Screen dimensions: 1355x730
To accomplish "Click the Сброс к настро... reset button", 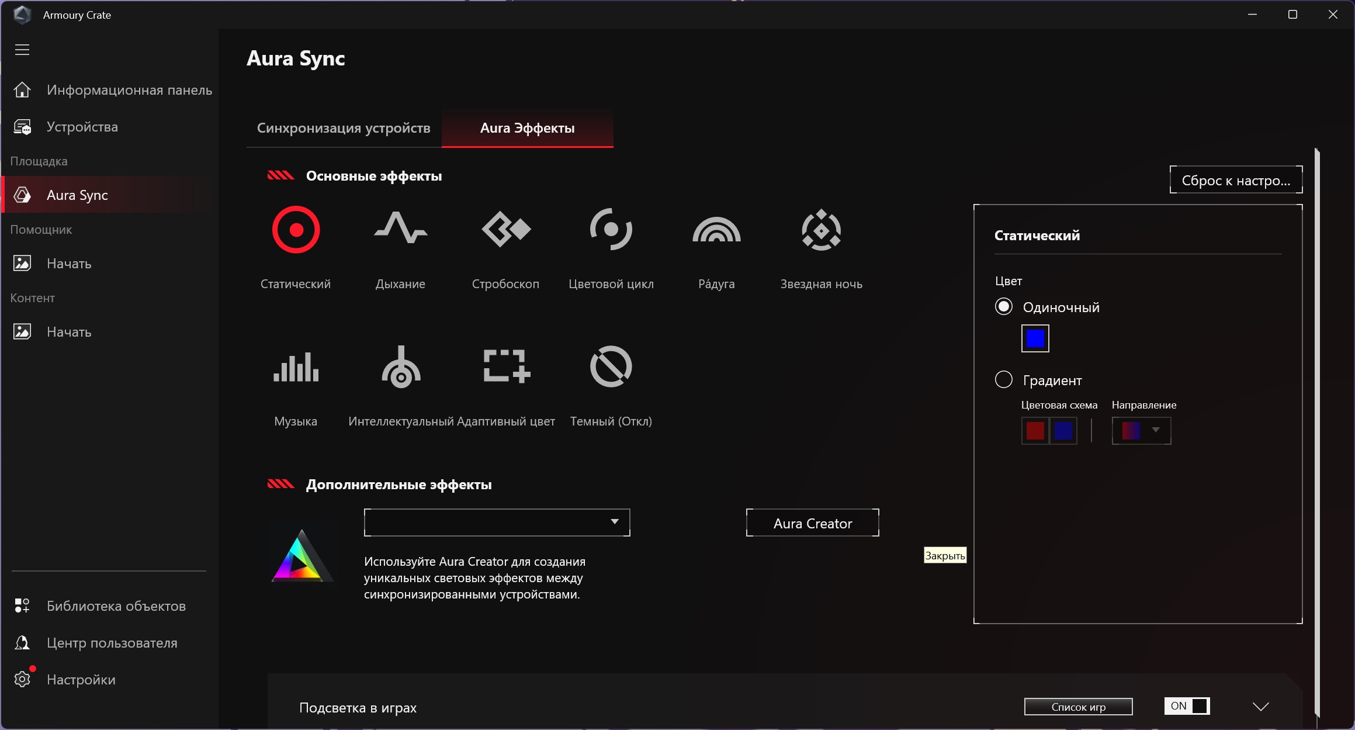I will [1236, 180].
